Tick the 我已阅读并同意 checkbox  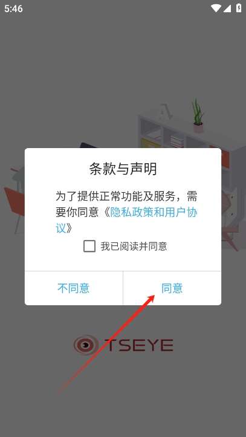(89, 246)
